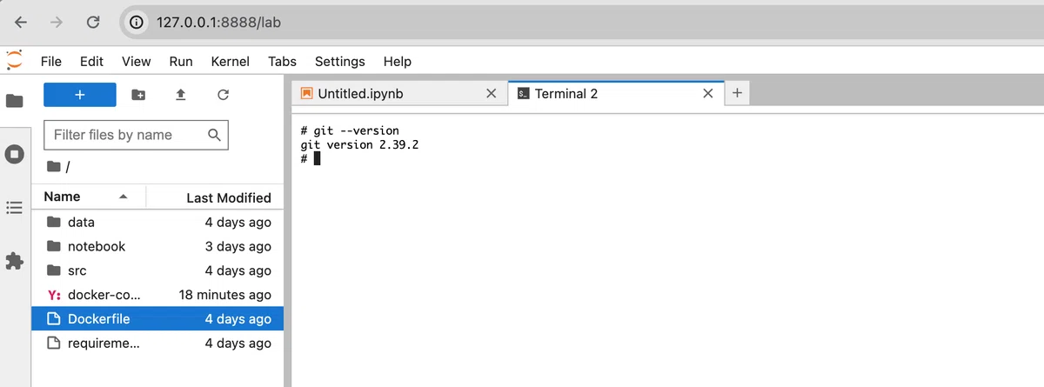Screen dimensions: 1044x387
Task: Open the Extension Manager puzzle icon
Action: (15, 261)
